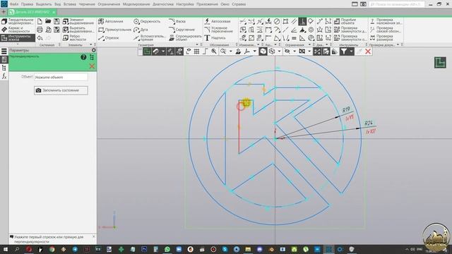The width and height of the screenshot is (452, 254).
Task: Open the Справка menu
Action: [x=239, y=4]
